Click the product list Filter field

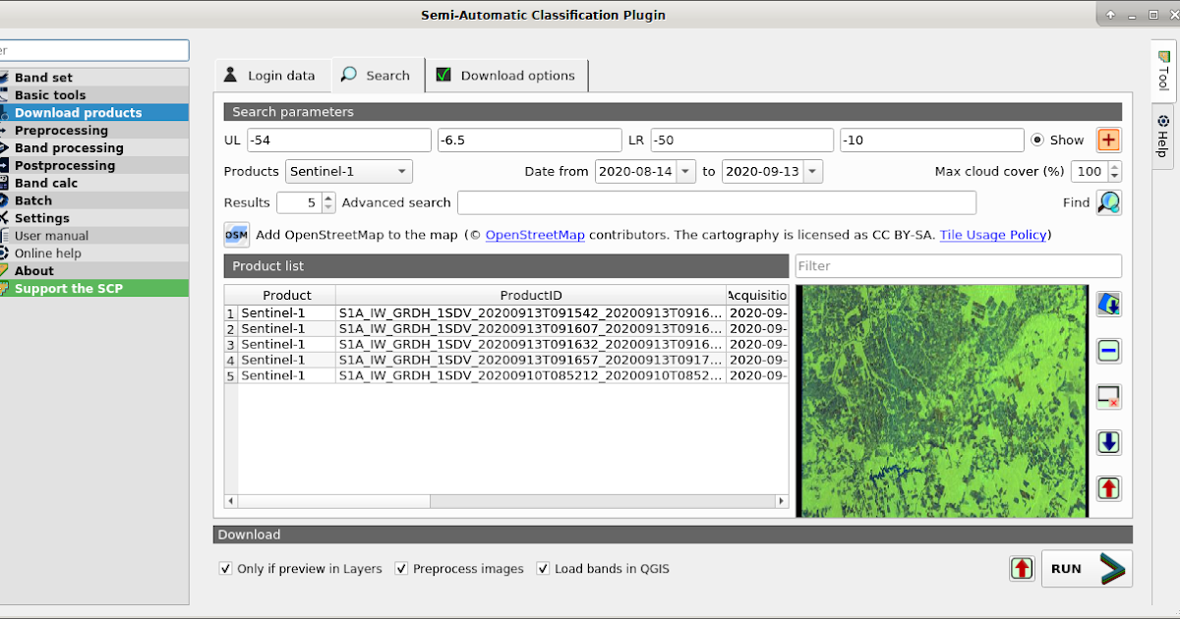point(957,265)
